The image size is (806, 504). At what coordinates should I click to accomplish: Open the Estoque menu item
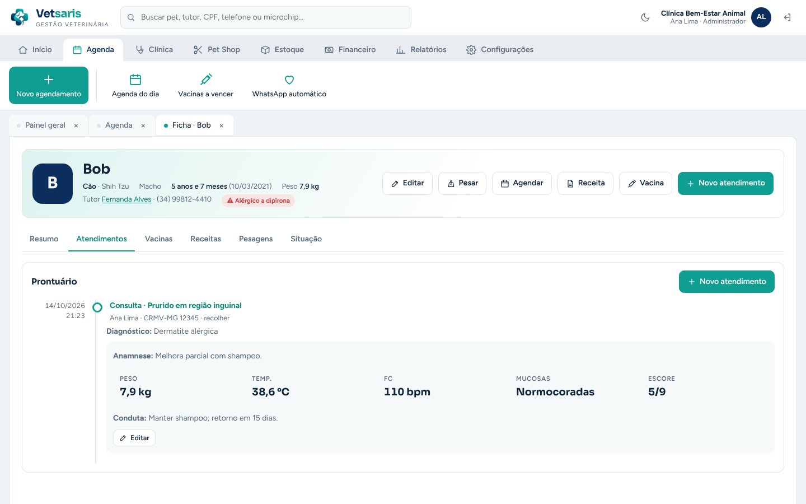tap(282, 49)
